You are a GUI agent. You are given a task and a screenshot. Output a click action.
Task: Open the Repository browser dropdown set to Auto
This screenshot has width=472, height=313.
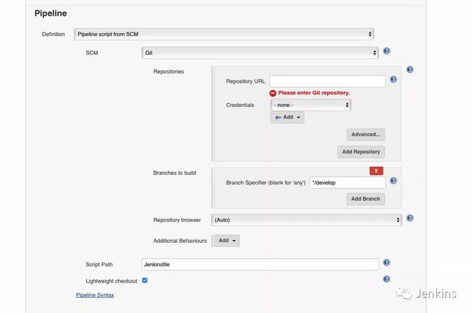[x=306, y=220]
